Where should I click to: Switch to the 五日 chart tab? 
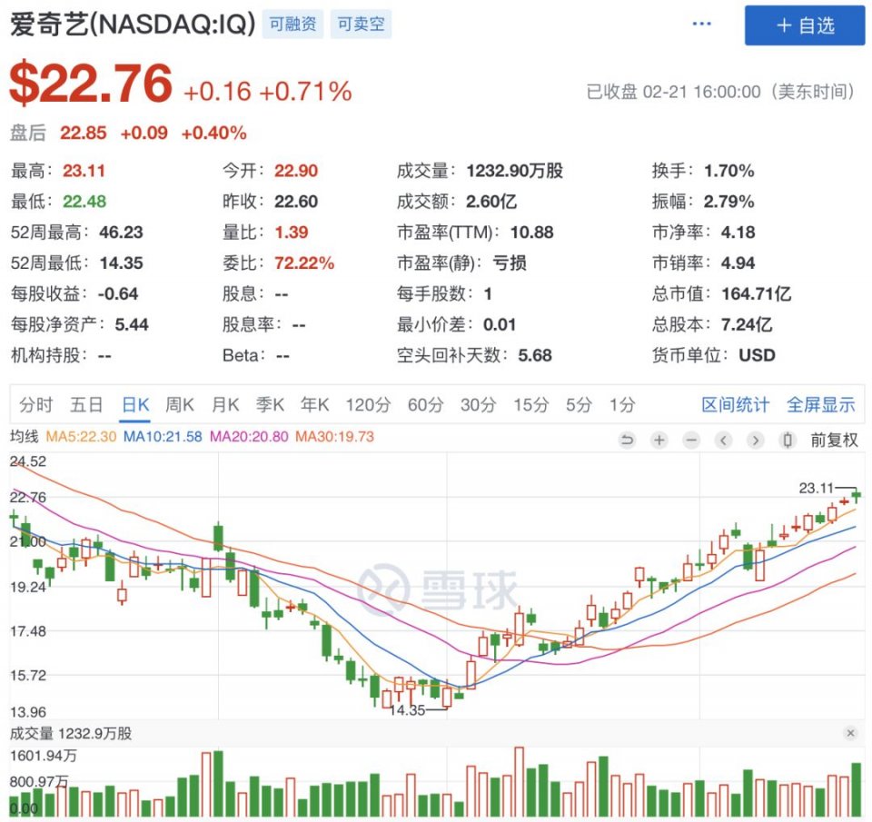86,405
